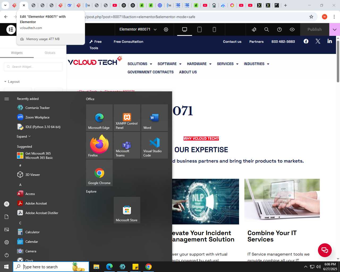Viewport: 340px width, 272px height.
Task: Switch to desktop responsive view
Action: tap(185, 29)
